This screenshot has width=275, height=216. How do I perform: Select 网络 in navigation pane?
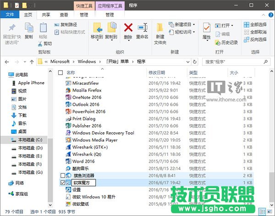click(x=16, y=183)
